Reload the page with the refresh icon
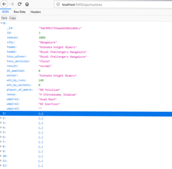The image size is (172, 169). tap(20, 4)
